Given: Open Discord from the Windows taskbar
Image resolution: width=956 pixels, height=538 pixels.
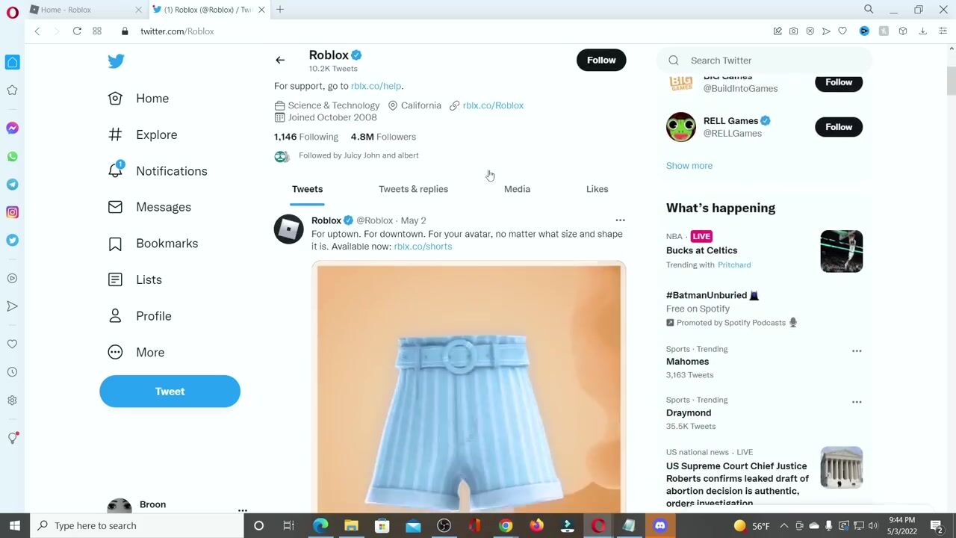Looking at the screenshot, I should [x=659, y=526].
